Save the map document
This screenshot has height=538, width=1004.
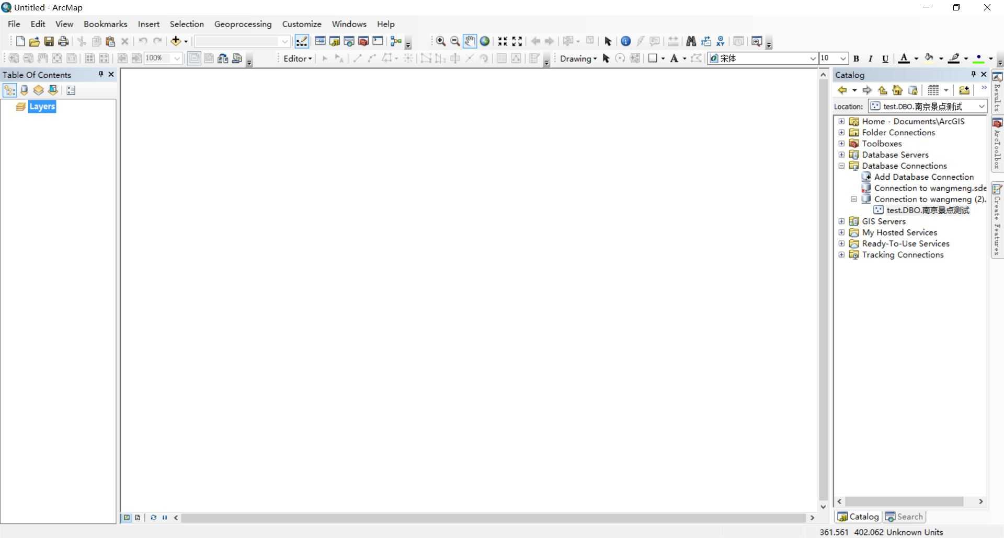tap(49, 41)
